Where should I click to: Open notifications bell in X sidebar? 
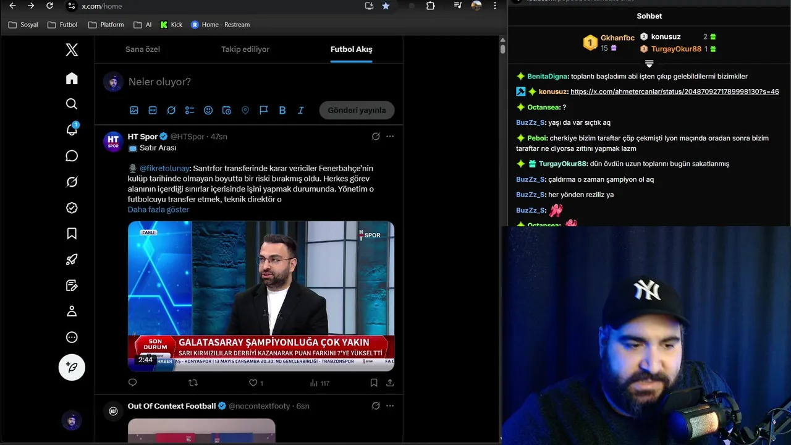click(72, 129)
